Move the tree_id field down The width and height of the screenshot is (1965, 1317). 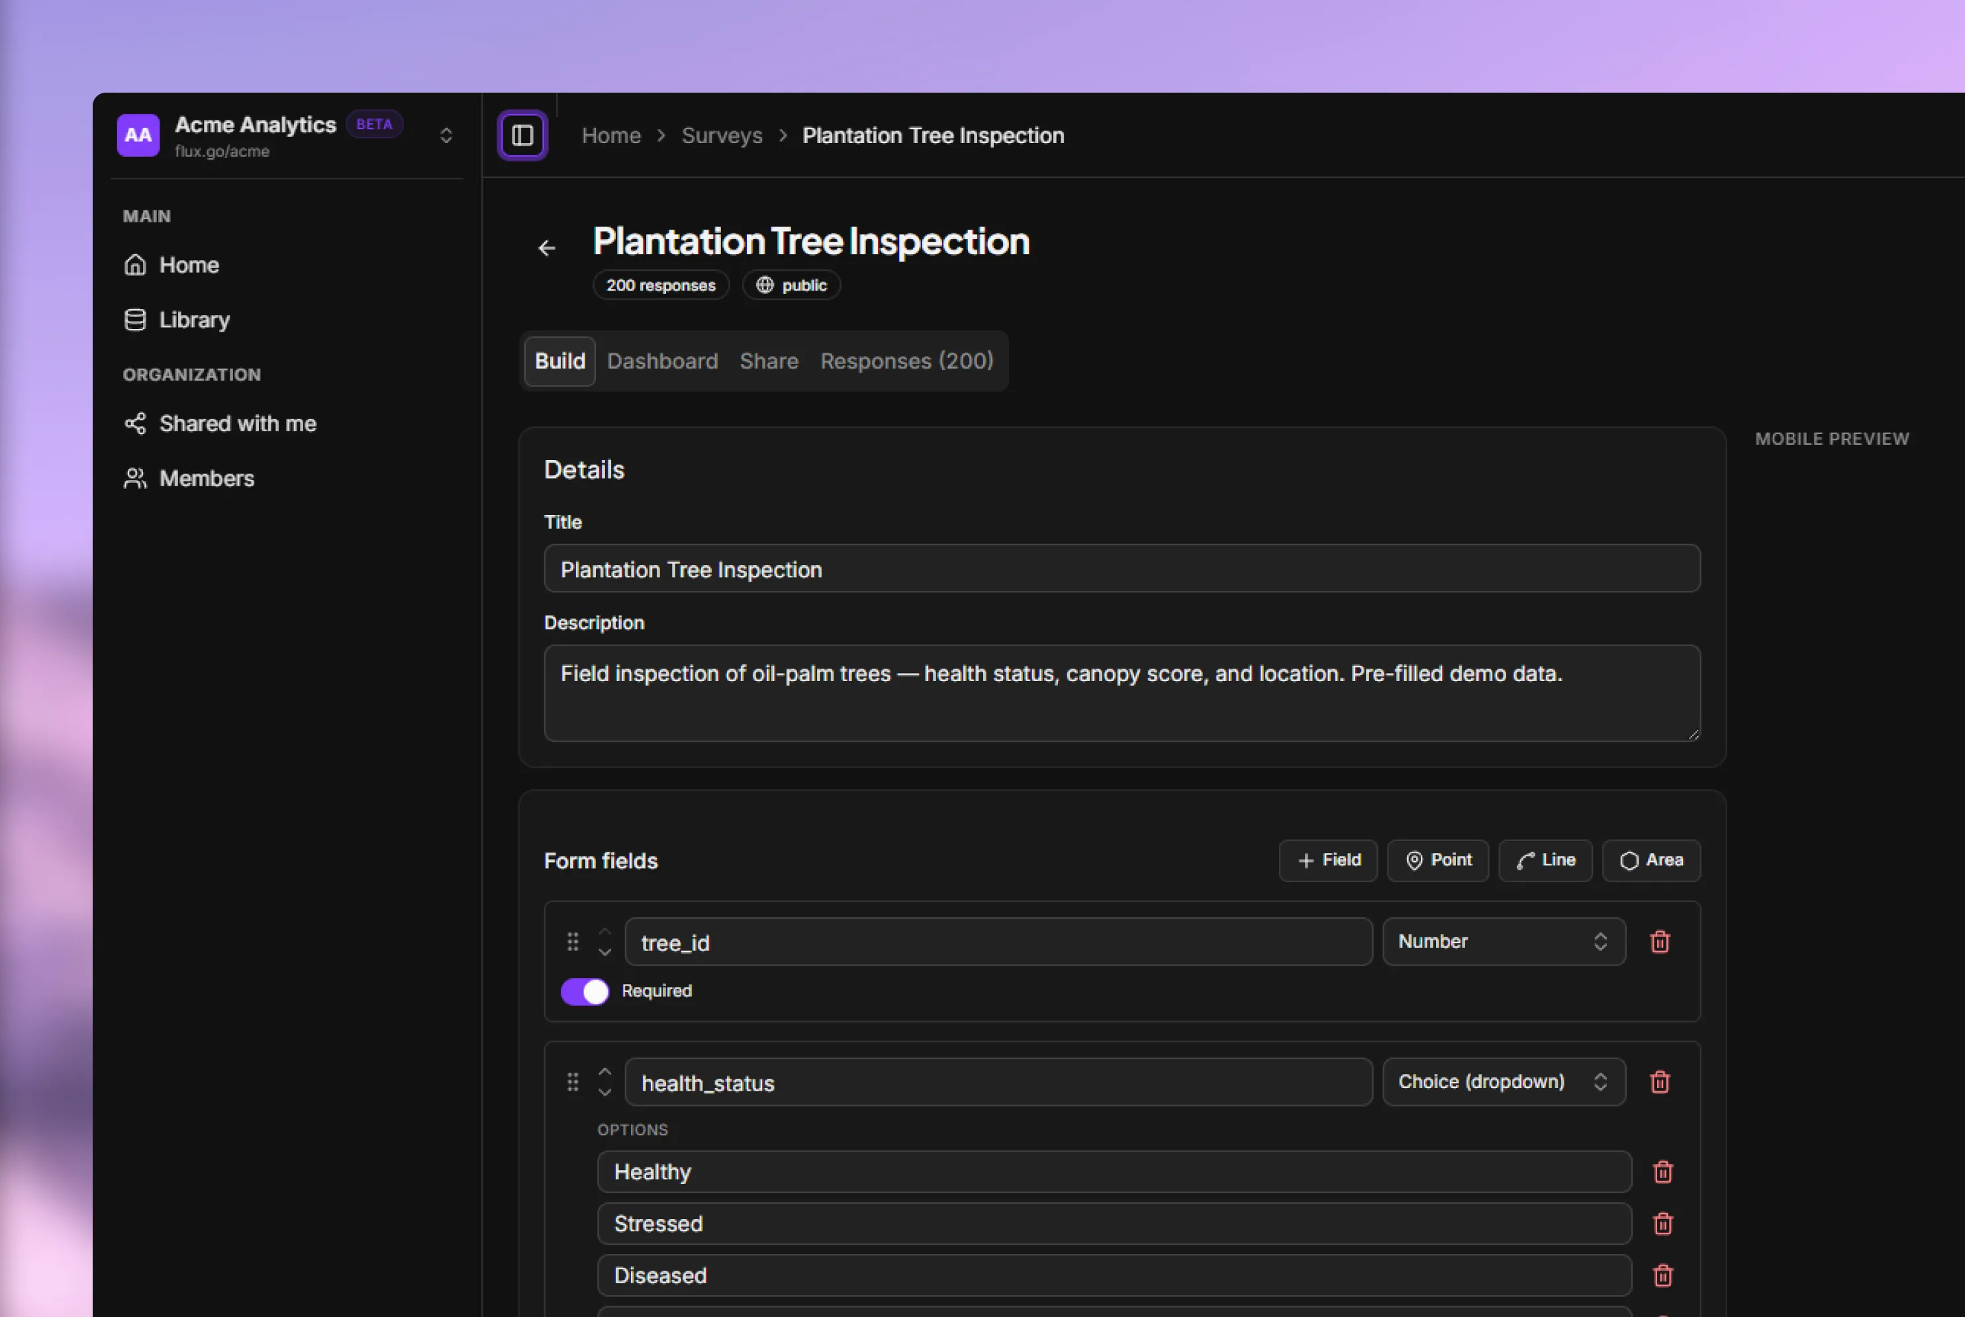click(604, 952)
